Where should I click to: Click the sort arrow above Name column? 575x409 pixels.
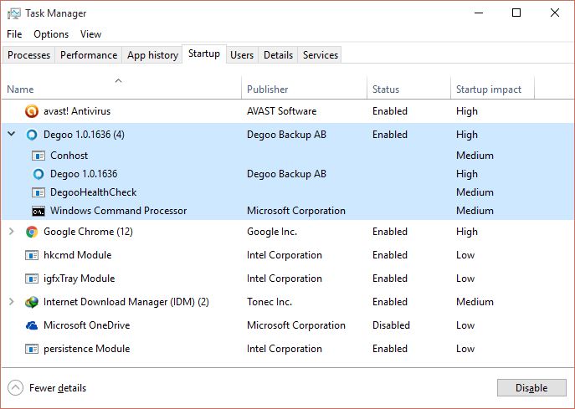(x=118, y=80)
